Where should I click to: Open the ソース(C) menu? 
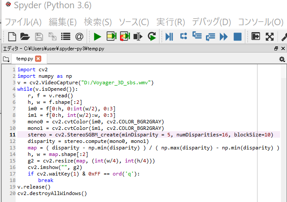[x=134, y=22]
